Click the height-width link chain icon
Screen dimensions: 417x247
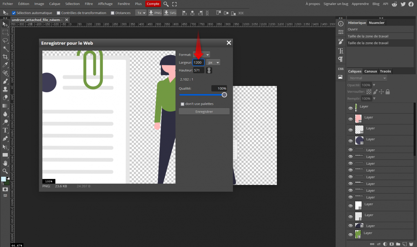tap(209, 70)
